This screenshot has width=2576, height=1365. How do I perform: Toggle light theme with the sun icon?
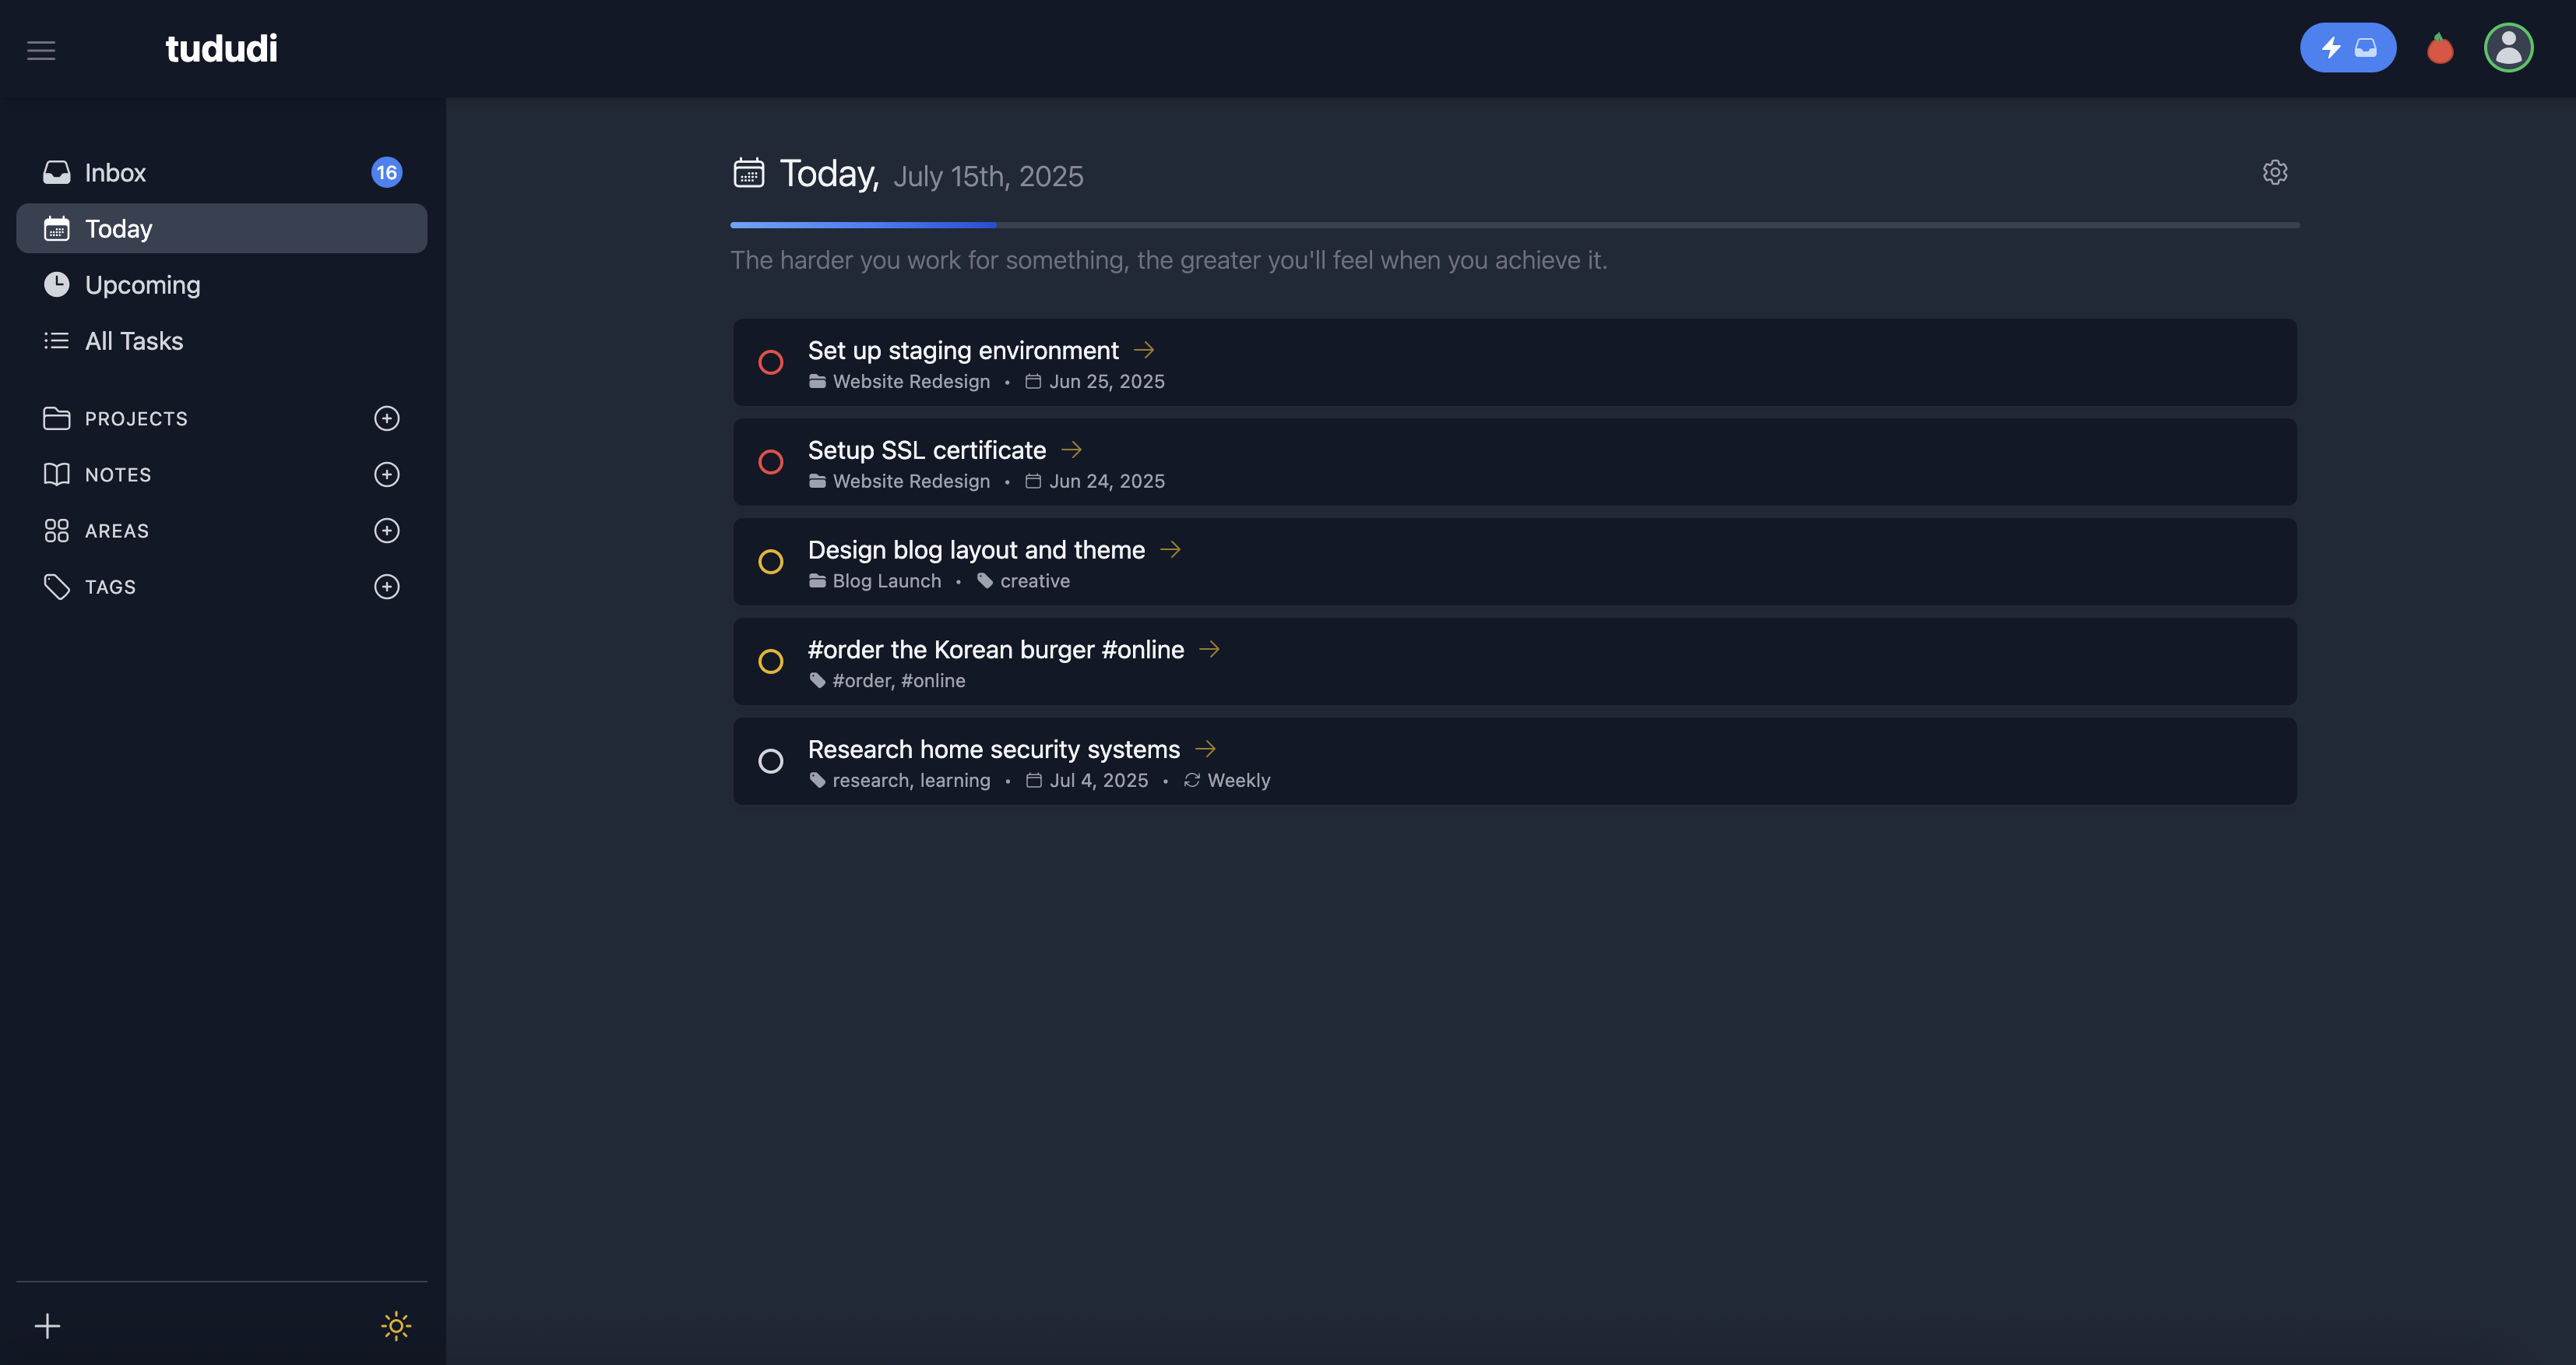click(x=395, y=1326)
